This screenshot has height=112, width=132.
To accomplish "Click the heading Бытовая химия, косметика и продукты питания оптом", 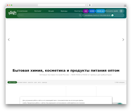I will (66, 70).
